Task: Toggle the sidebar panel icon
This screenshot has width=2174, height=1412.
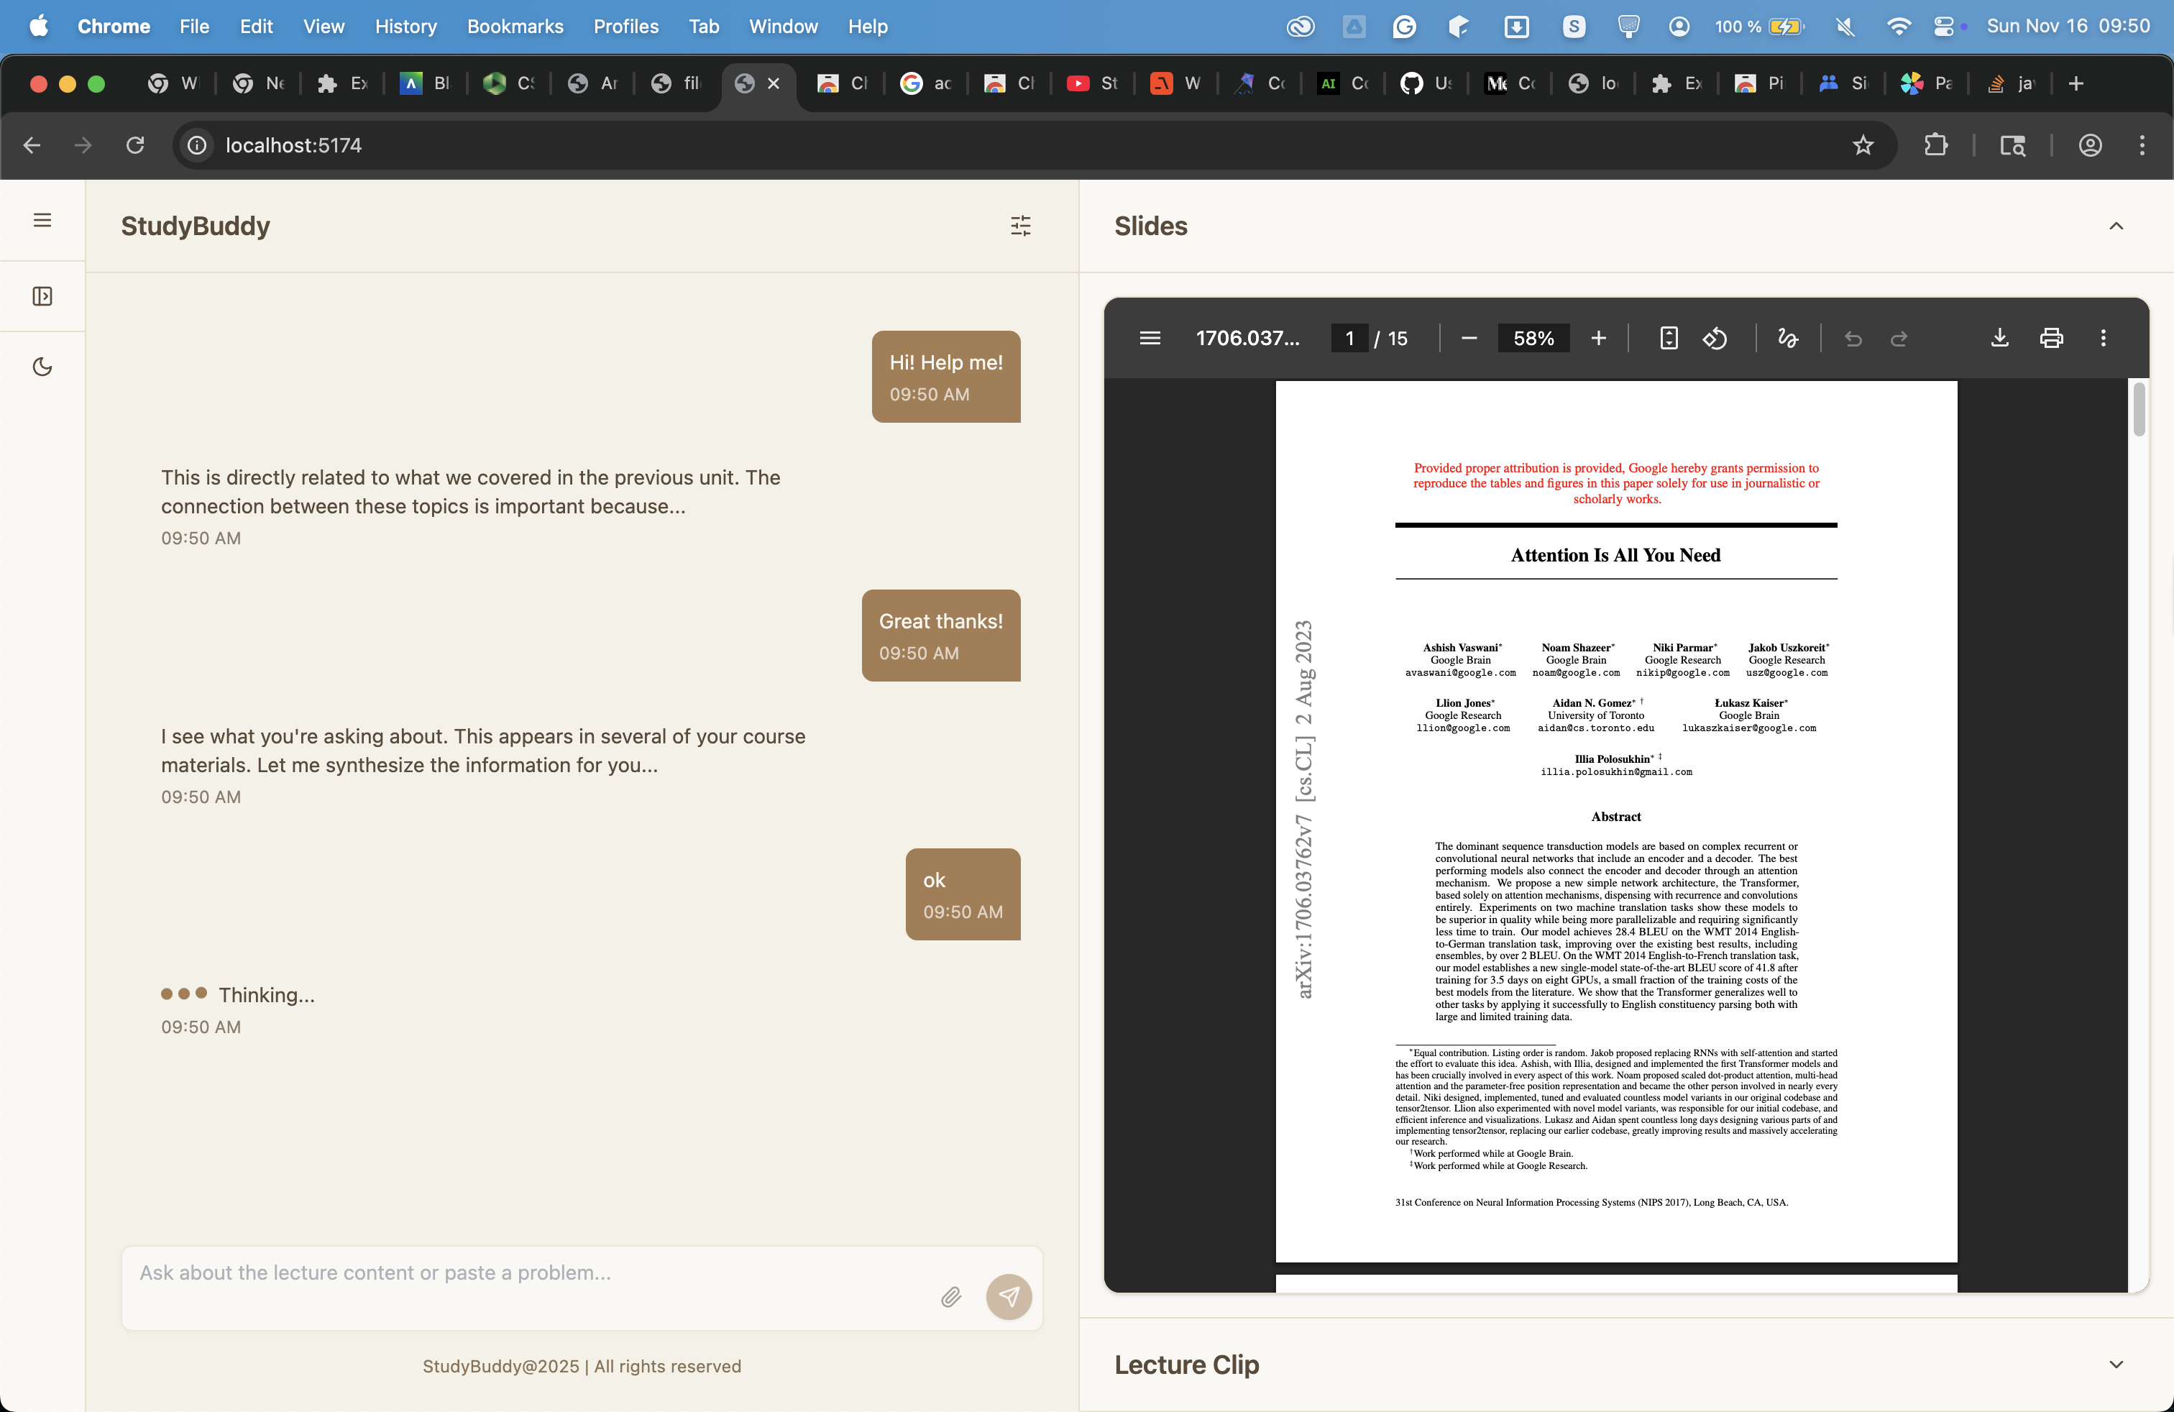Action: 42,296
